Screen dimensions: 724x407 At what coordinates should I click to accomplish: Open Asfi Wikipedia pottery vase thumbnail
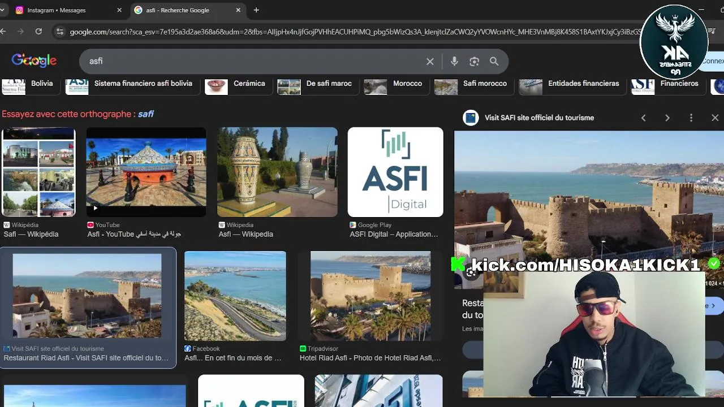point(277,172)
